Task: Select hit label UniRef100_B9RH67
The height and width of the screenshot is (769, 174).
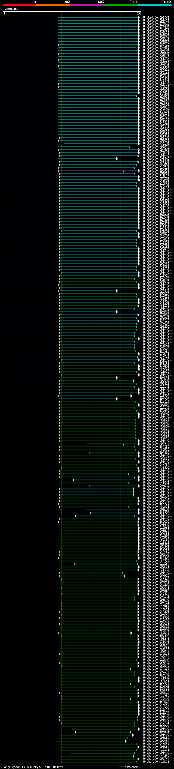Action: tap(156, 35)
